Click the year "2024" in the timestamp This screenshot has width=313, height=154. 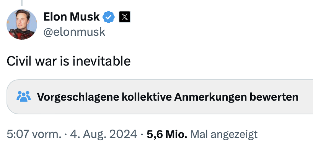124,134
